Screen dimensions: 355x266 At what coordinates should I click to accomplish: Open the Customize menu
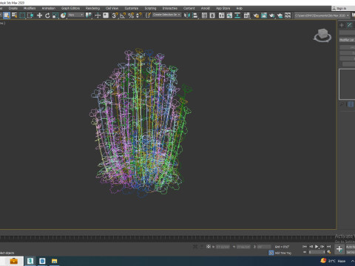coord(132,8)
